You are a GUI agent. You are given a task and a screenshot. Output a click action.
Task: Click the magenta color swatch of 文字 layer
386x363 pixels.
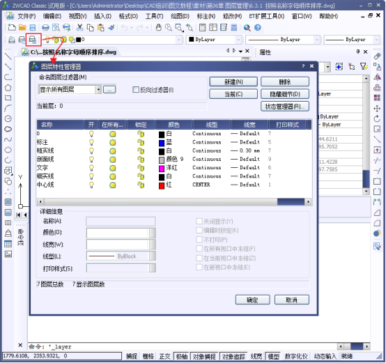click(162, 169)
